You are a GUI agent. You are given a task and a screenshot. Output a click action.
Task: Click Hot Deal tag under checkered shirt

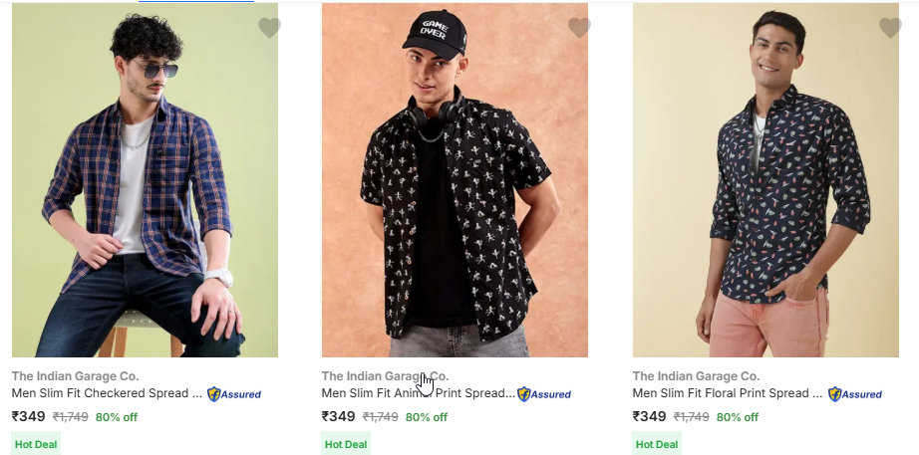pyautogui.click(x=36, y=444)
